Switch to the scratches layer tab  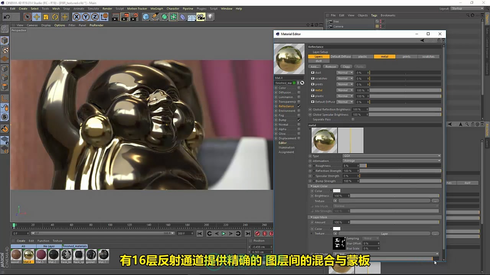(x=428, y=57)
